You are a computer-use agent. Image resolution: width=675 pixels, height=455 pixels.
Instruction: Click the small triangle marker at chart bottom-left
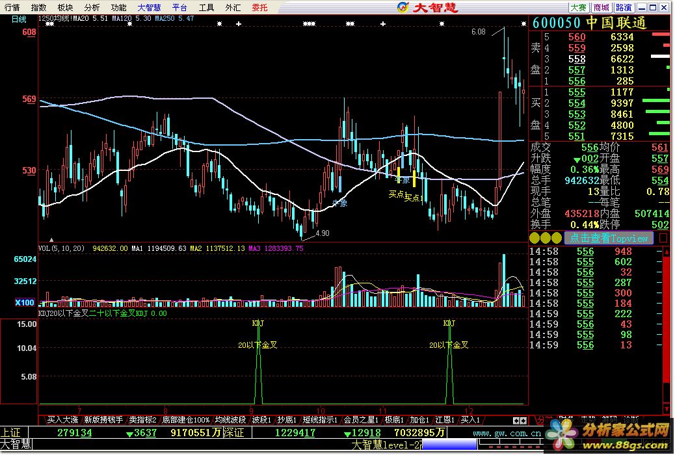tap(51, 239)
